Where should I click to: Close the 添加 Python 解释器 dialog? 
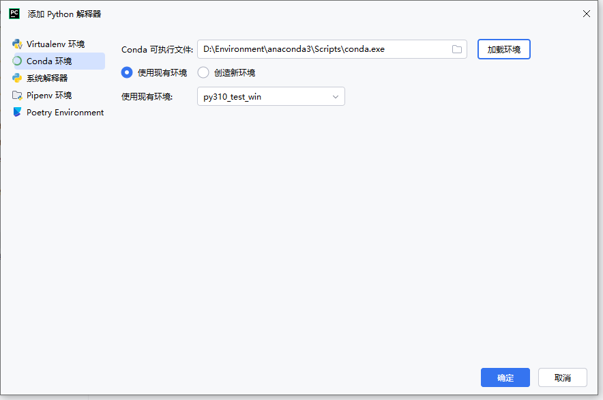(x=587, y=14)
